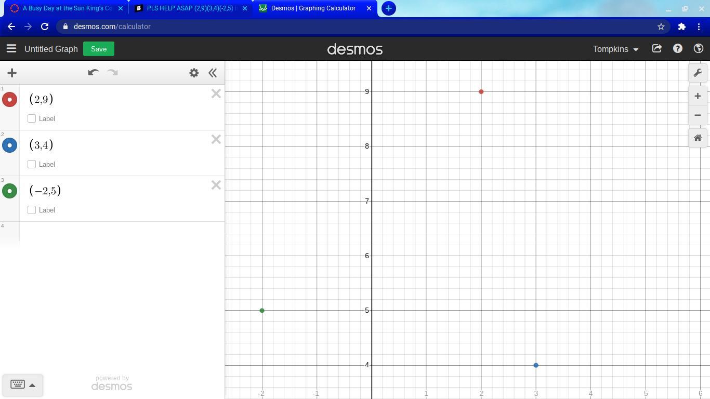Viewport: 710px width, 399px height.
Task: Click the empty expression row 4
Action: coord(112,234)
